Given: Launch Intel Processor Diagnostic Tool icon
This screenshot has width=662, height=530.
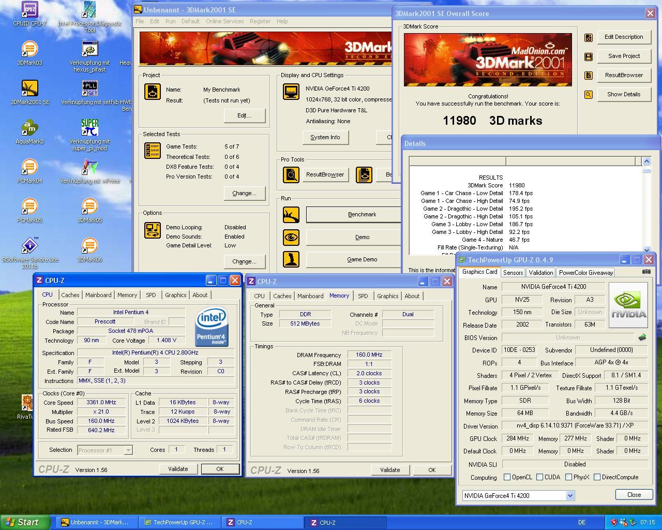Looking at the screenshot, I should point(89,10).
